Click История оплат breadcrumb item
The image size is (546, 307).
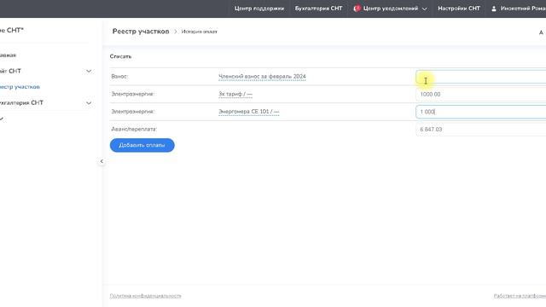[x=199, y=32]
